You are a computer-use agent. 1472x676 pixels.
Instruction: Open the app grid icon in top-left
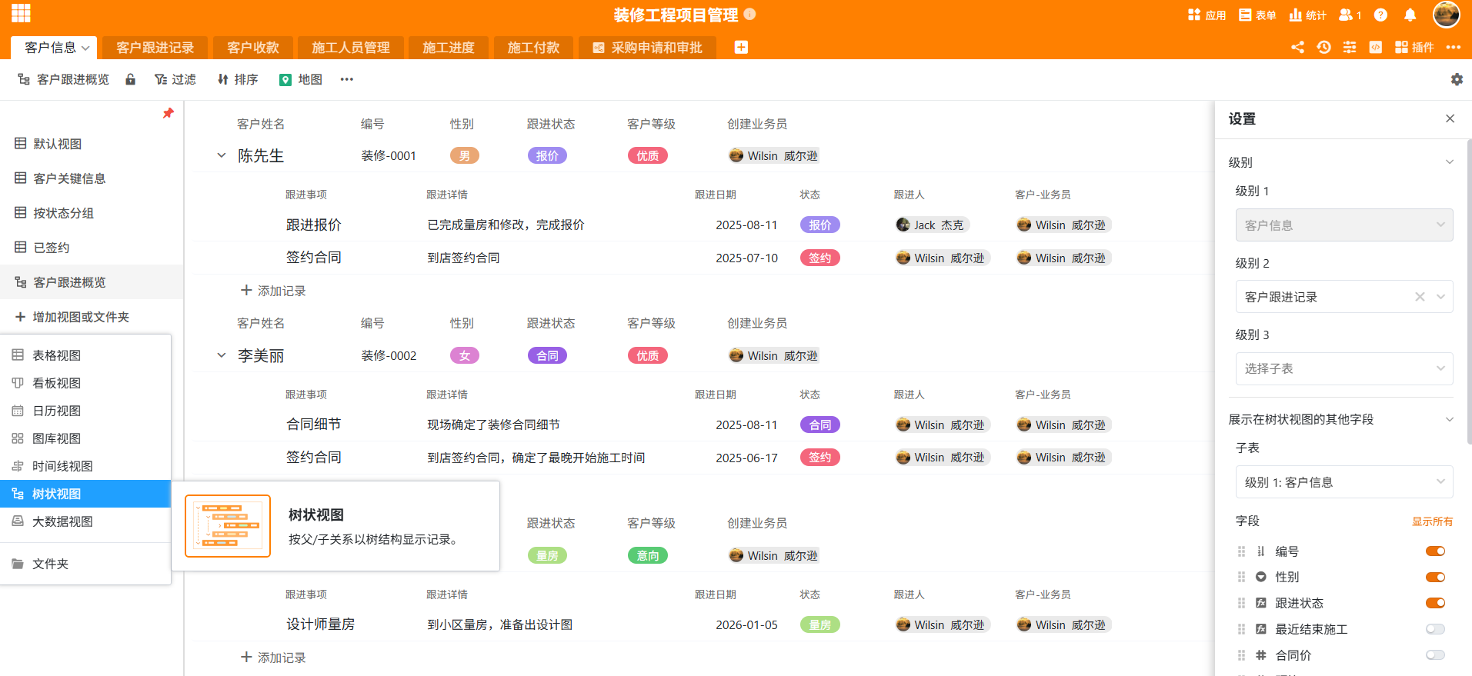(21, 13)
